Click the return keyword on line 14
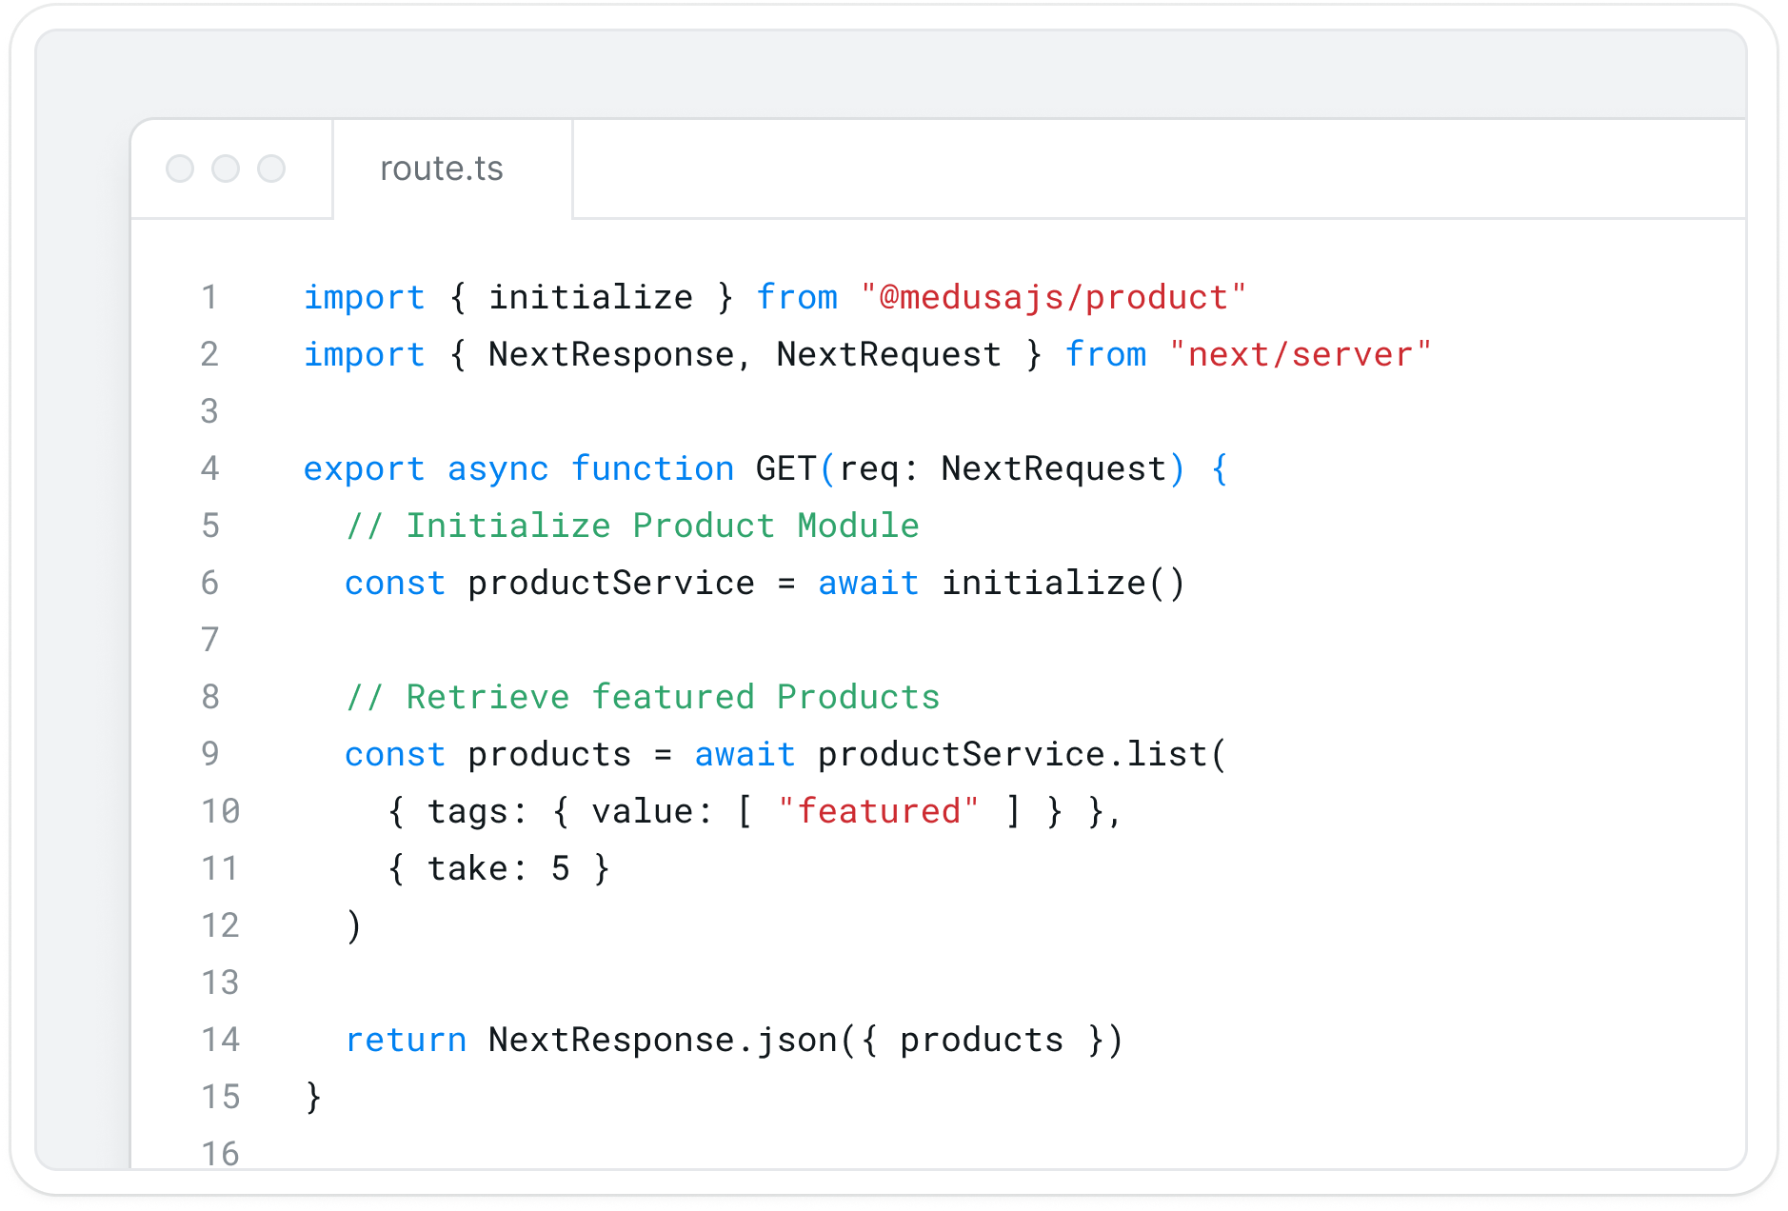Screen dimensions: 1788x1211 tap(406, 1040)
